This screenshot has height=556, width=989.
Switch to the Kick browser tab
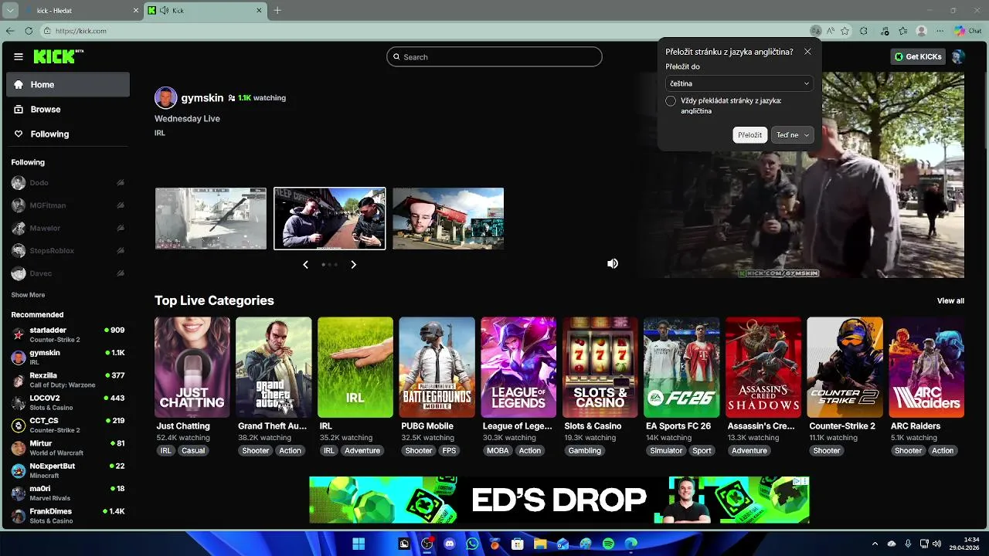pos(205,10)
